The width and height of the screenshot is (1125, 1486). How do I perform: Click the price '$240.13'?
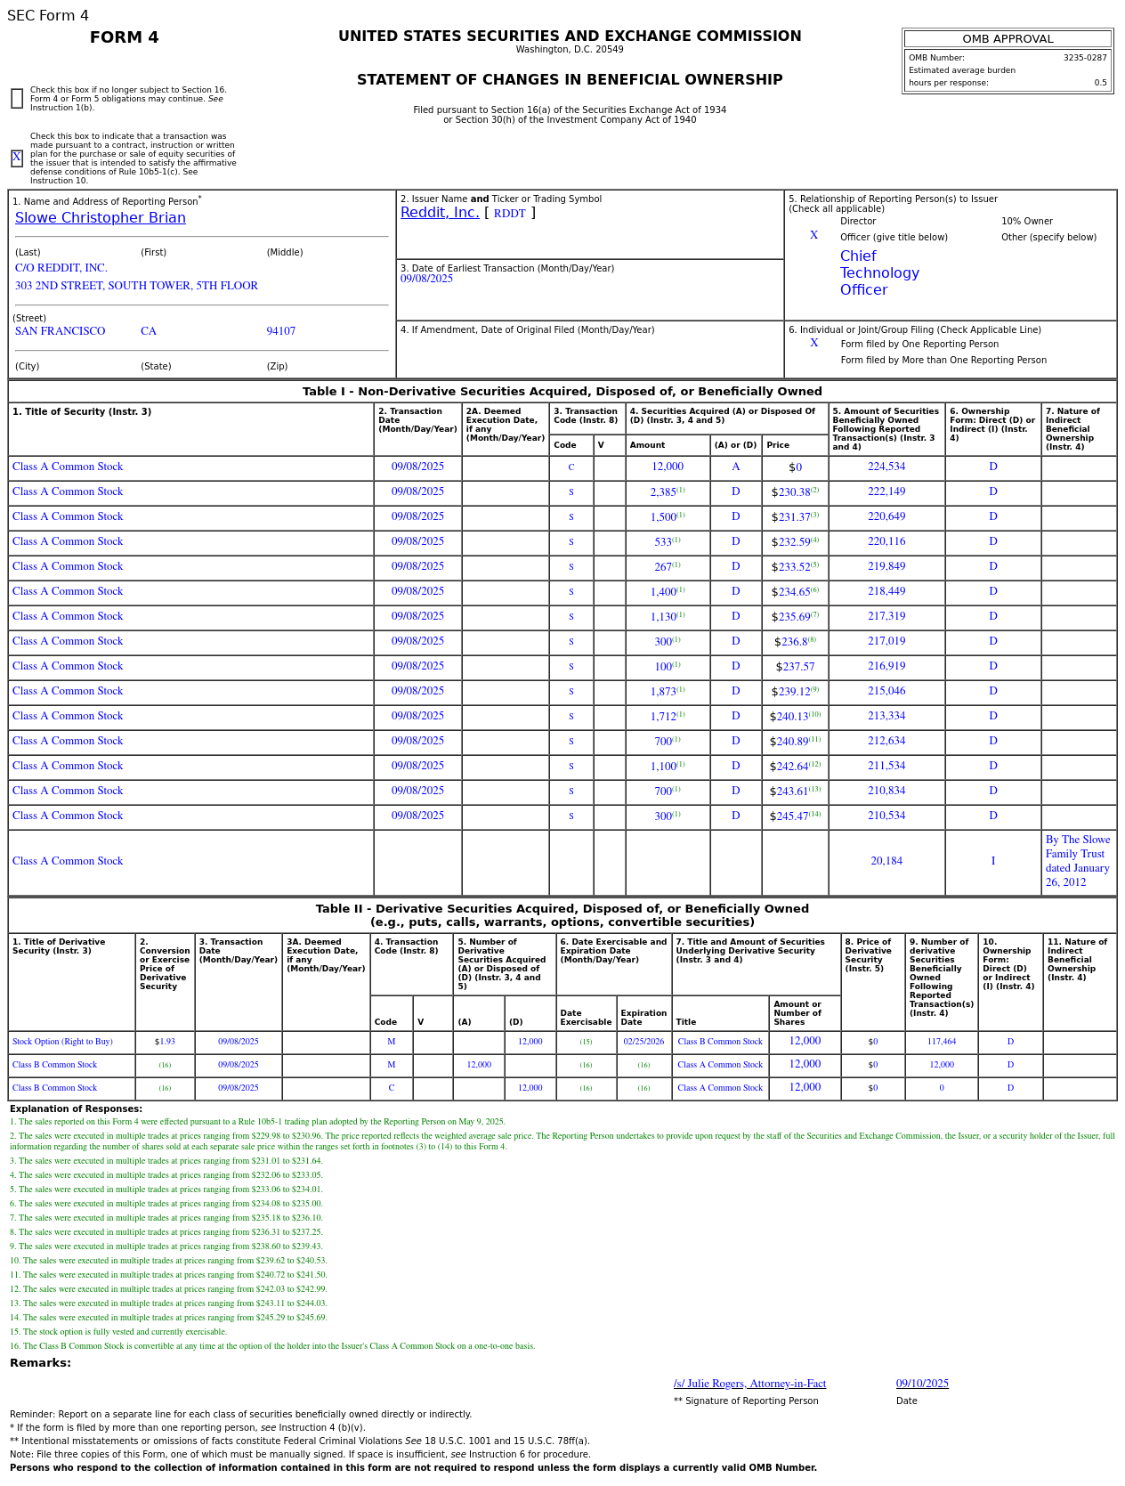tap(789, 717)
